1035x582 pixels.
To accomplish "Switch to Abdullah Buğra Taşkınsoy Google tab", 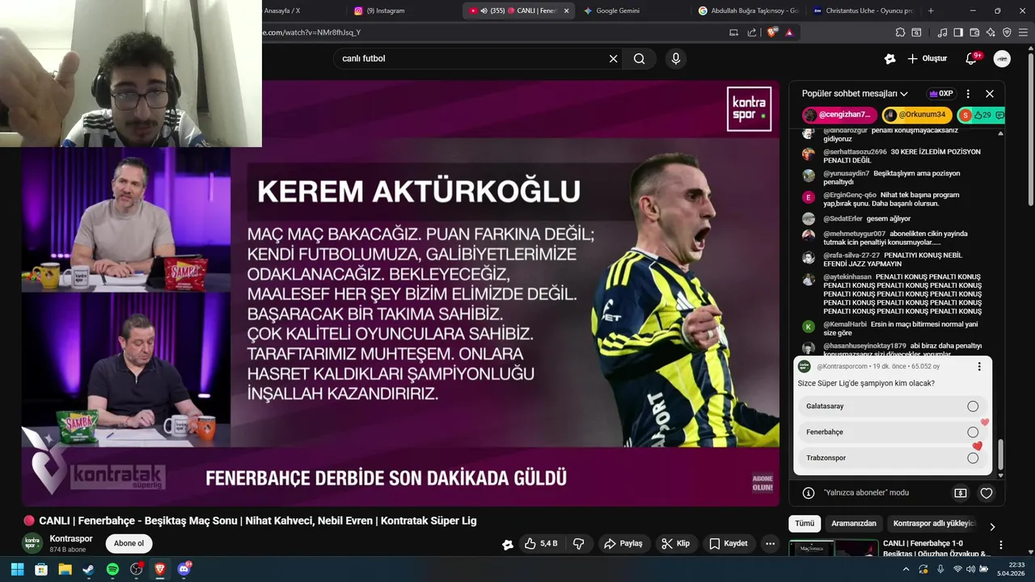I will click(748, 11).
